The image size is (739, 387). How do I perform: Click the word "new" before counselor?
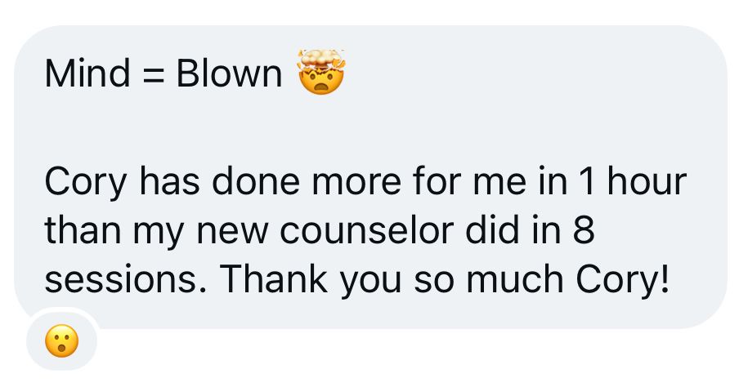[241, 234]
